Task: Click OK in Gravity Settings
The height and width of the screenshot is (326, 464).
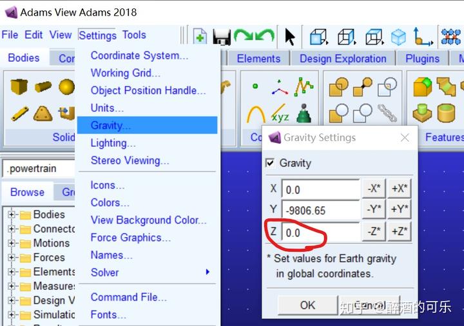Action: coord(307,305)
